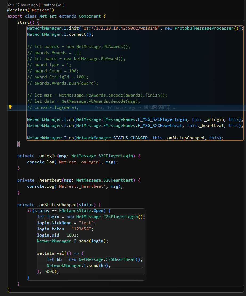The width and height of the screenshot is (246, 296).
Task: Click the "init" call on NetworkManager.I
Action: [x=74, y=28]
